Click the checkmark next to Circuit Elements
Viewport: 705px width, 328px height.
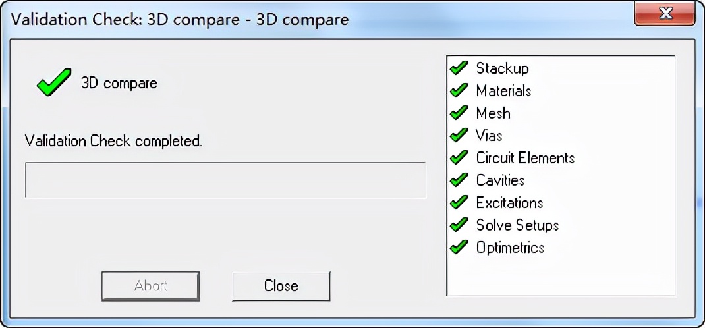[459, 157]
